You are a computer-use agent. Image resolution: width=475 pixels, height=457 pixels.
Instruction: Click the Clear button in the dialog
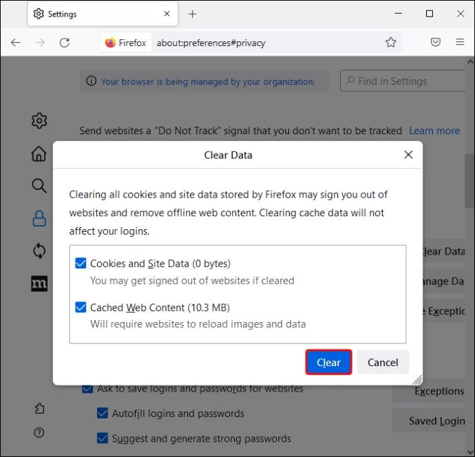328,363
